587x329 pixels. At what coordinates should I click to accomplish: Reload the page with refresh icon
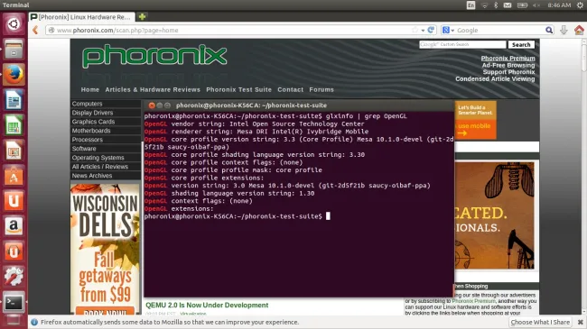(431, 30)
